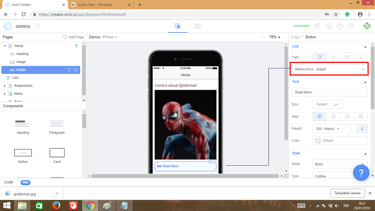Open the Code panel tab

(8, 182)
